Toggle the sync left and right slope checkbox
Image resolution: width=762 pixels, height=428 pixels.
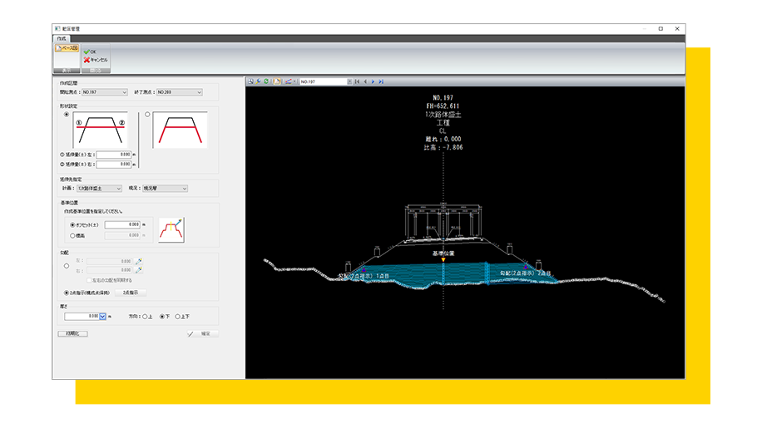click(89, 280)
